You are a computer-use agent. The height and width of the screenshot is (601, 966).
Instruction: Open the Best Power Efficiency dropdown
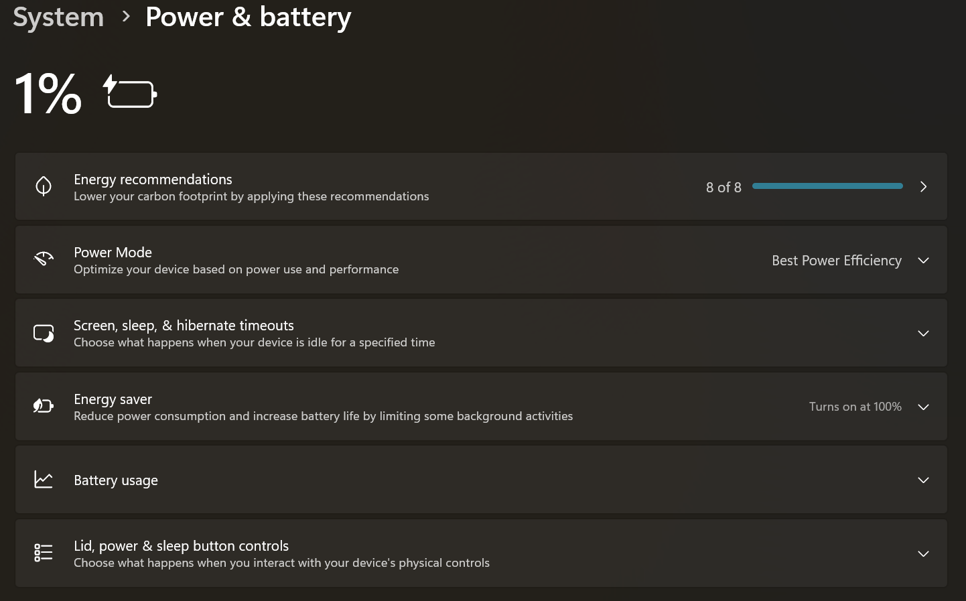coord(851,261)
